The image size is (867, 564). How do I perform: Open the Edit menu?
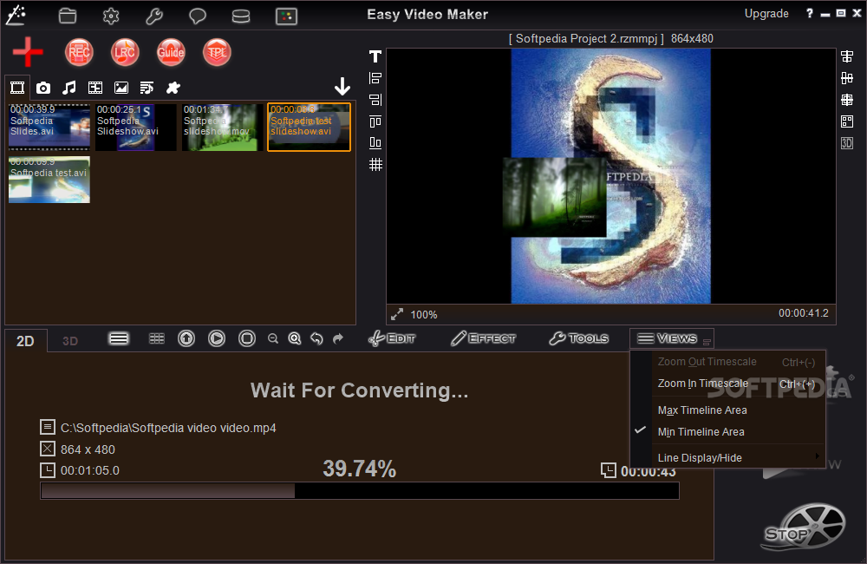pos(392,338)
